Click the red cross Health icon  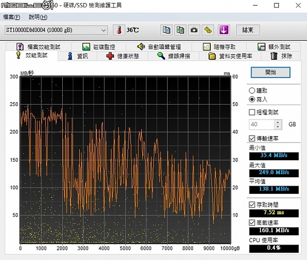[110, 56]
